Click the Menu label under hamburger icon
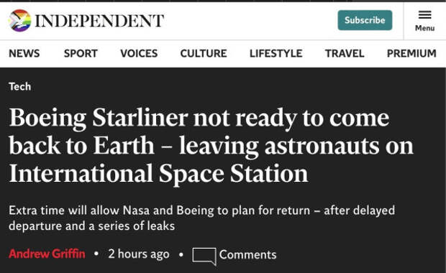 point(424,28)
